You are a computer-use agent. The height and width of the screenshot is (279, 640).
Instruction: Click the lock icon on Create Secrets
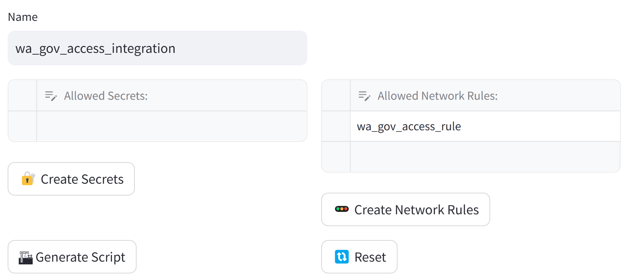[28, 179]
